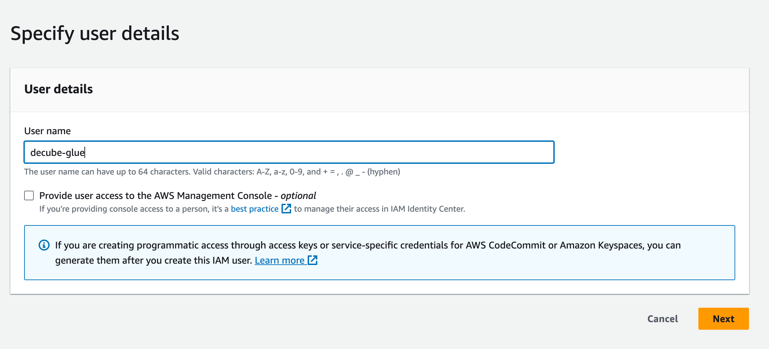Open the 'Learn more' link
Viewport: 769px width, 349px height.
tap(279, 261)
